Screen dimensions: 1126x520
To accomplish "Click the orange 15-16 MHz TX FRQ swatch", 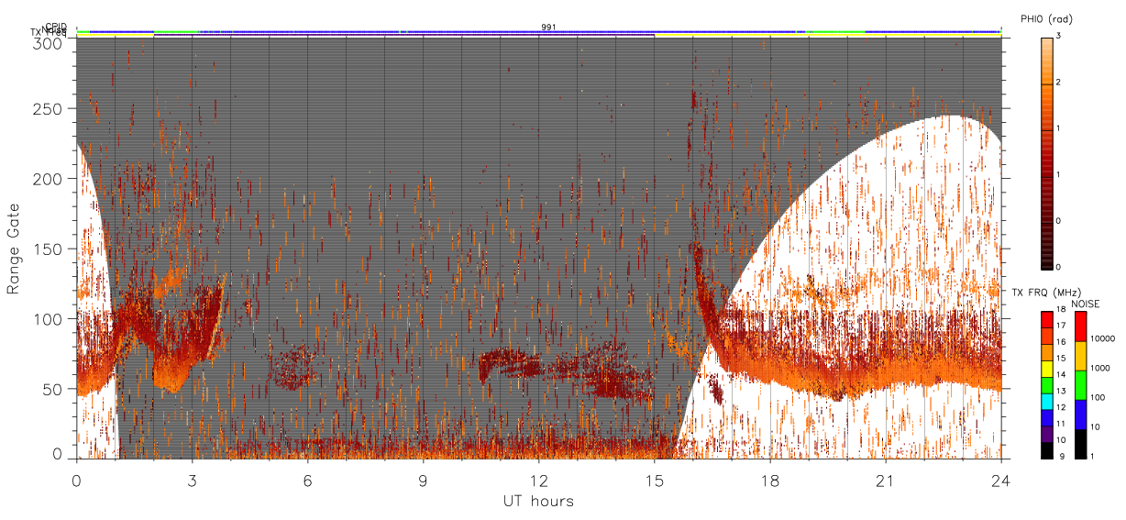I will click(1046, 353).
